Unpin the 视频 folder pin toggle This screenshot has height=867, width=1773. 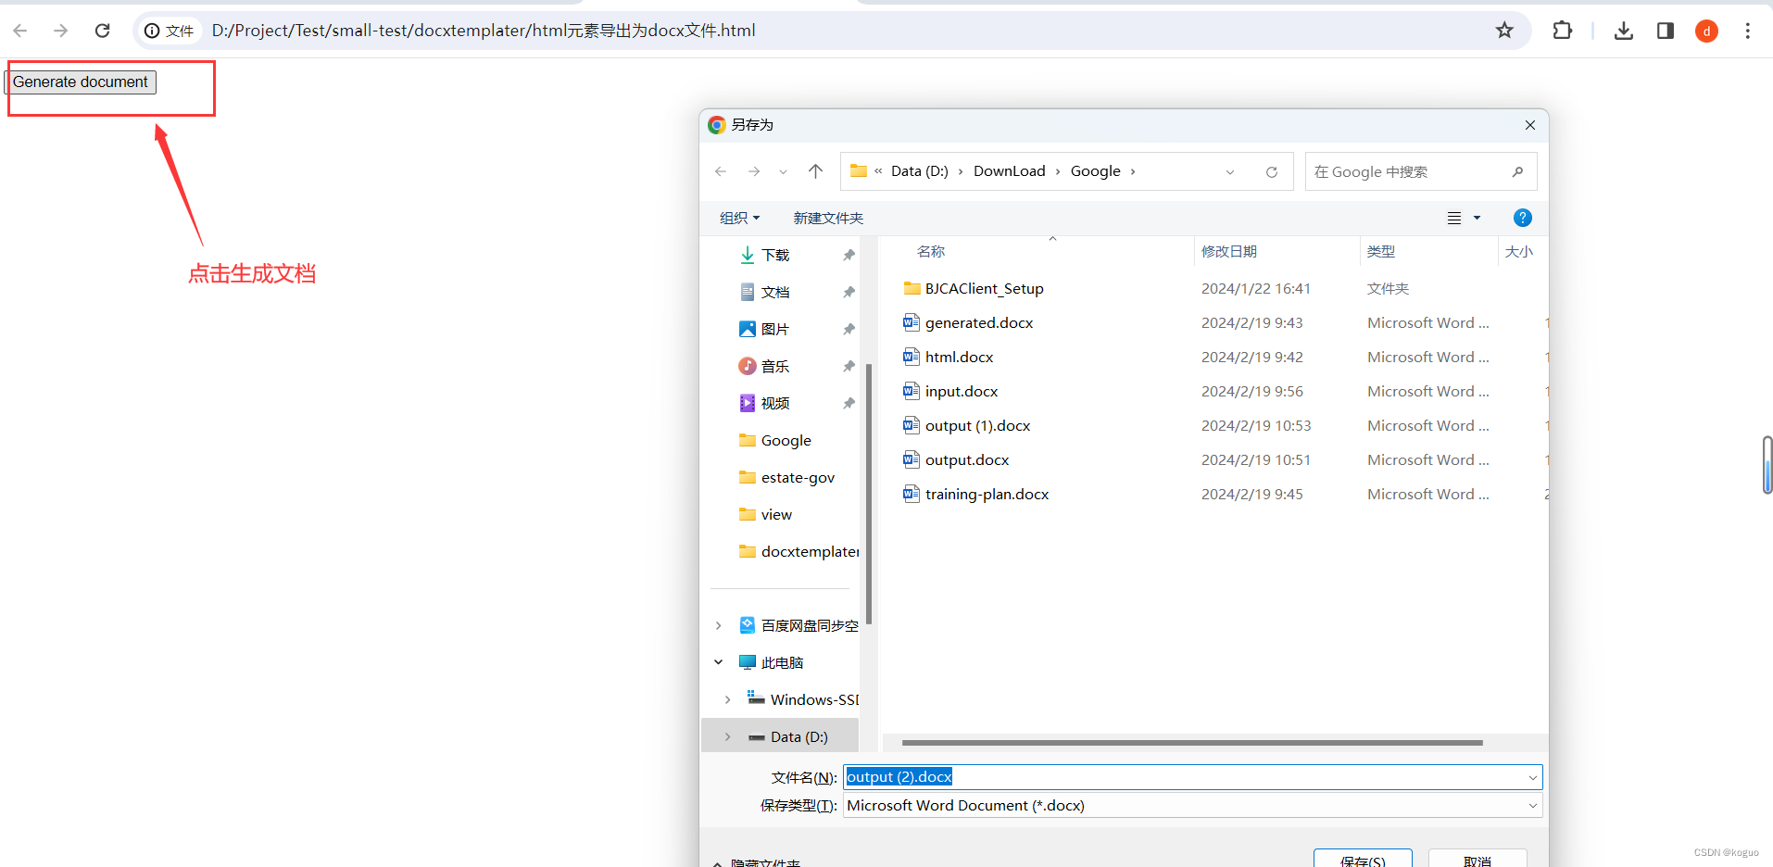click(849, 402)
